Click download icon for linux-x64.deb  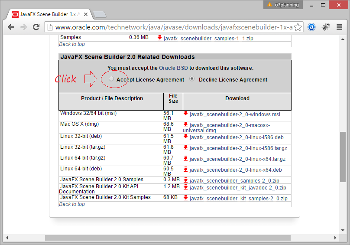(x=185, y=169)
